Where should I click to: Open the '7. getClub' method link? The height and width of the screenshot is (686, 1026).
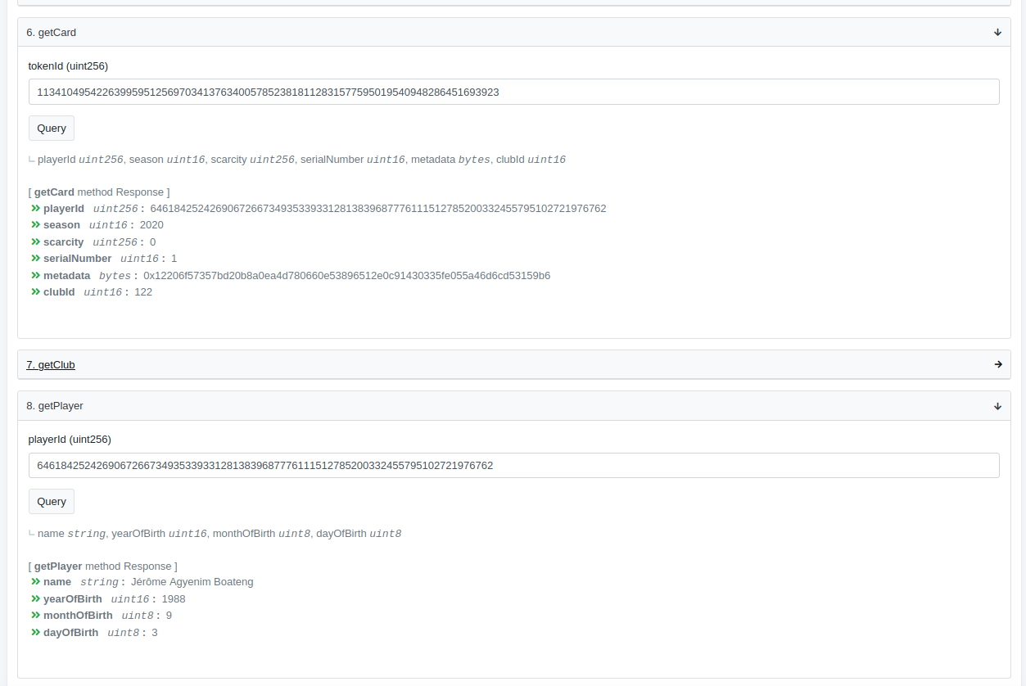point(51,365)
